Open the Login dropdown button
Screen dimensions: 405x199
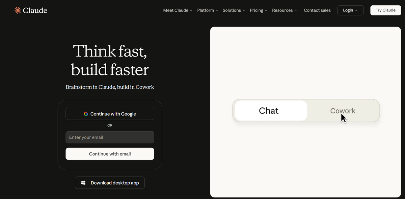click(350, 10)
